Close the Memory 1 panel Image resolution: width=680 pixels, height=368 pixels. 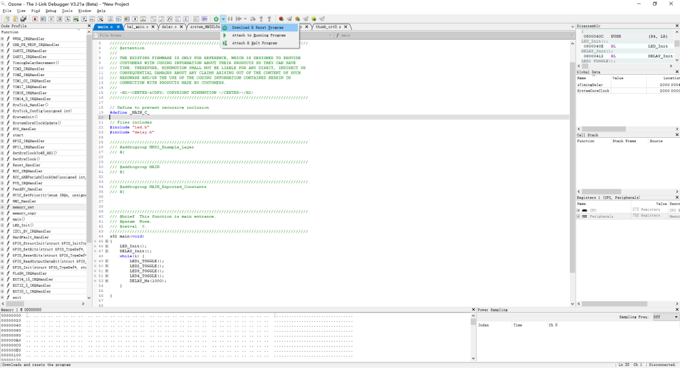click(x=473, y=309)
